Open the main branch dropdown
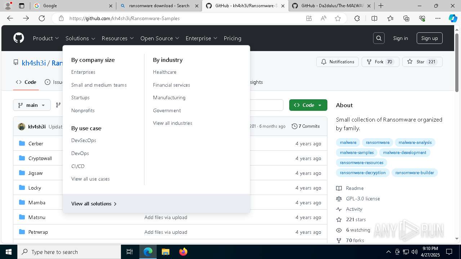 (x=32, y=105)
